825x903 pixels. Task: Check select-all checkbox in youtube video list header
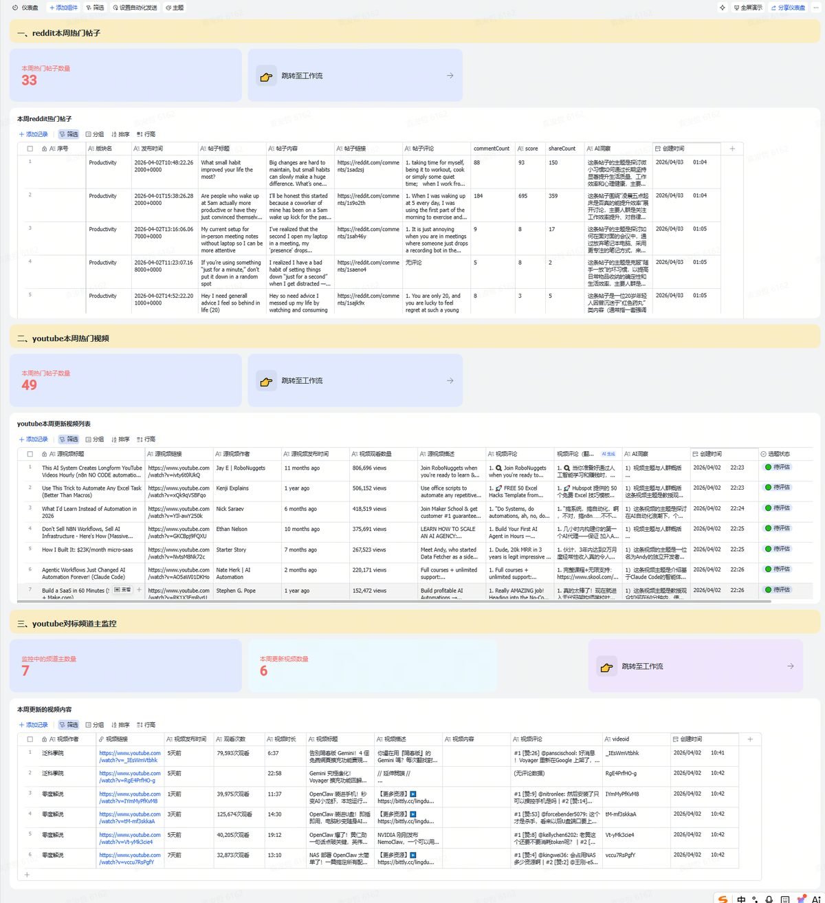(30, 454)
